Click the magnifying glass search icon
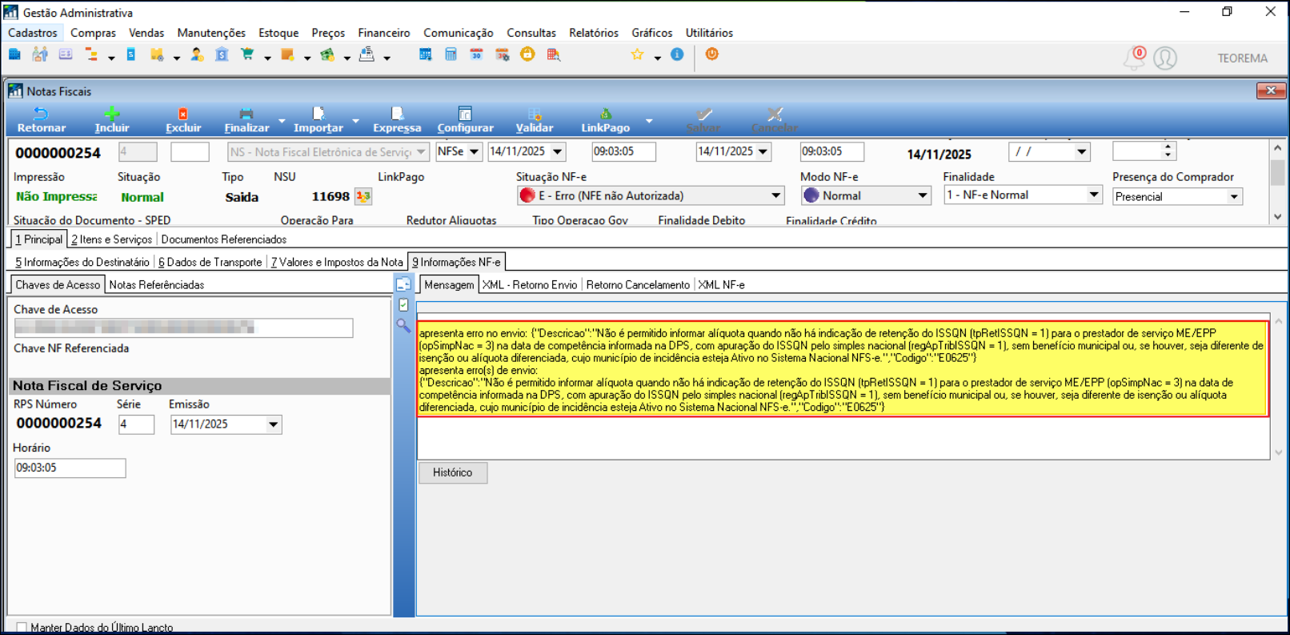Viewport: 1290px width, 635px height. click(x=403, y=326)
